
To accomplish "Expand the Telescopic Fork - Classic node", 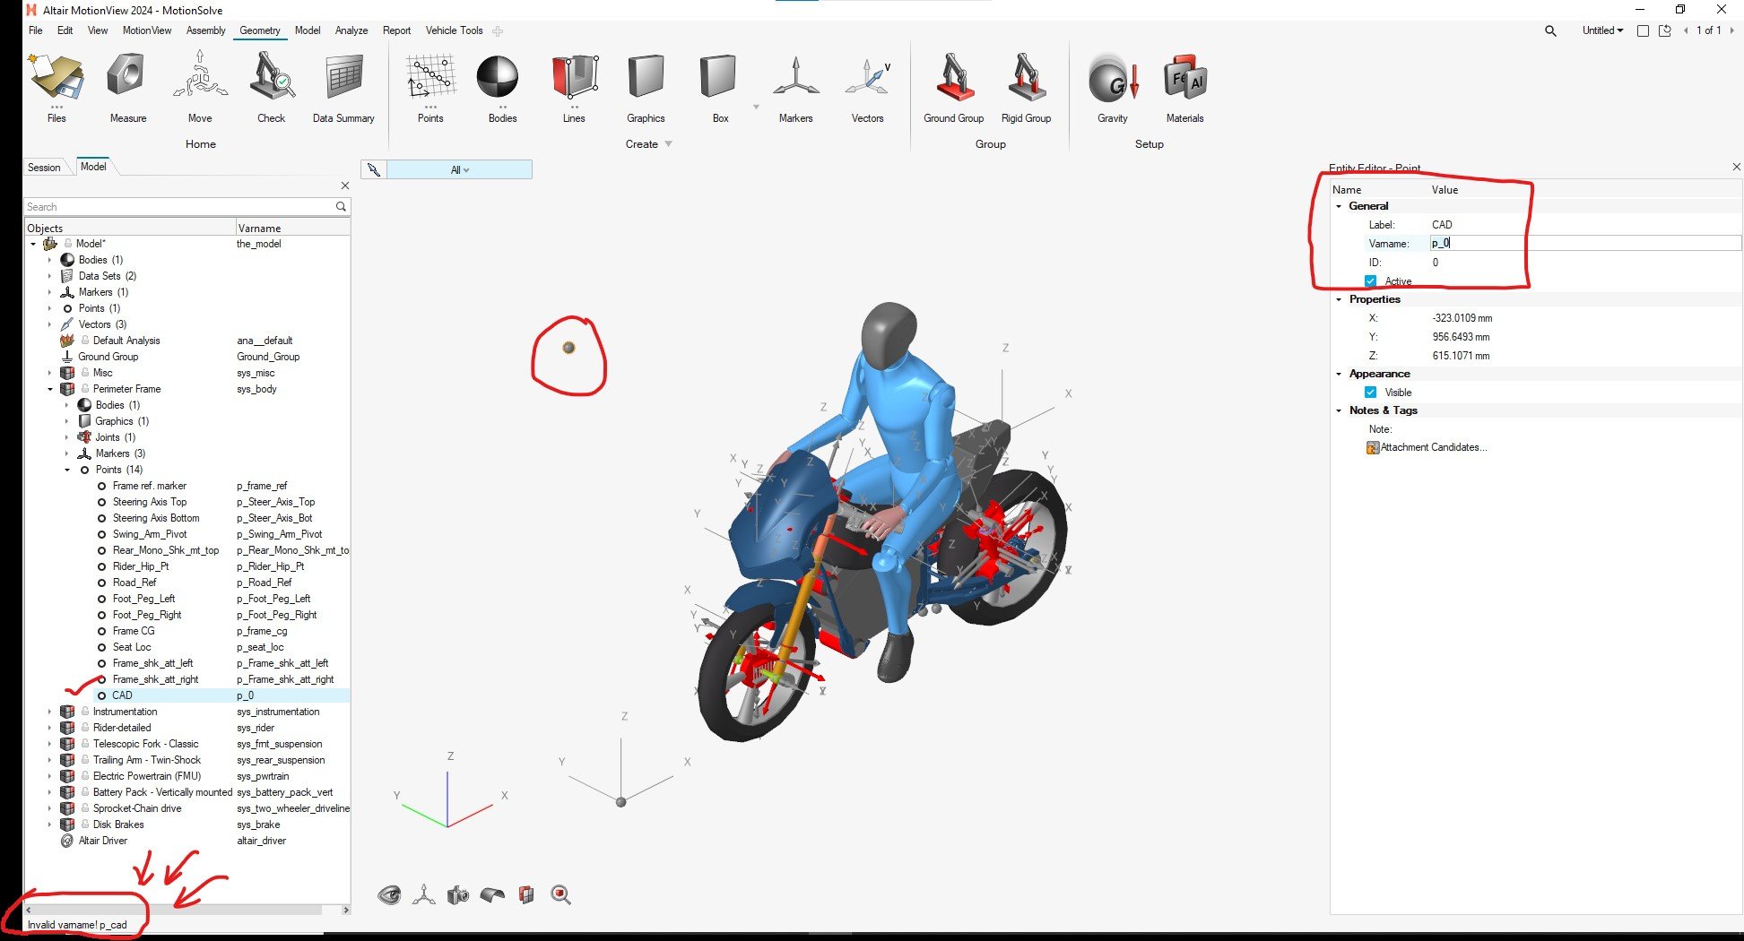I will [x=50, y=744].
